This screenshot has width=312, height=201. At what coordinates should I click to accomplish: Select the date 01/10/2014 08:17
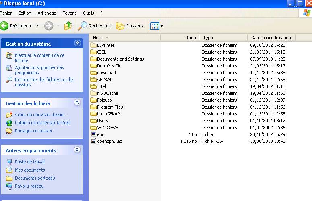pyautogui.click(x=268, y=121)
